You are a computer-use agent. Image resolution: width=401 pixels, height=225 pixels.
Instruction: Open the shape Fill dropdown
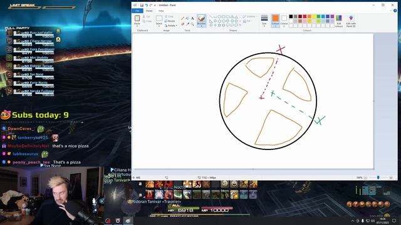pyautogui.click(x=248, y=21)
